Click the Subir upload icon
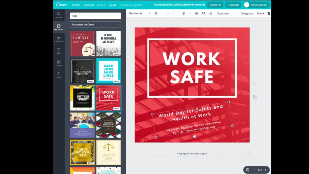The width and height of the screenshot is (309, 174). click(x=59, y=75)
